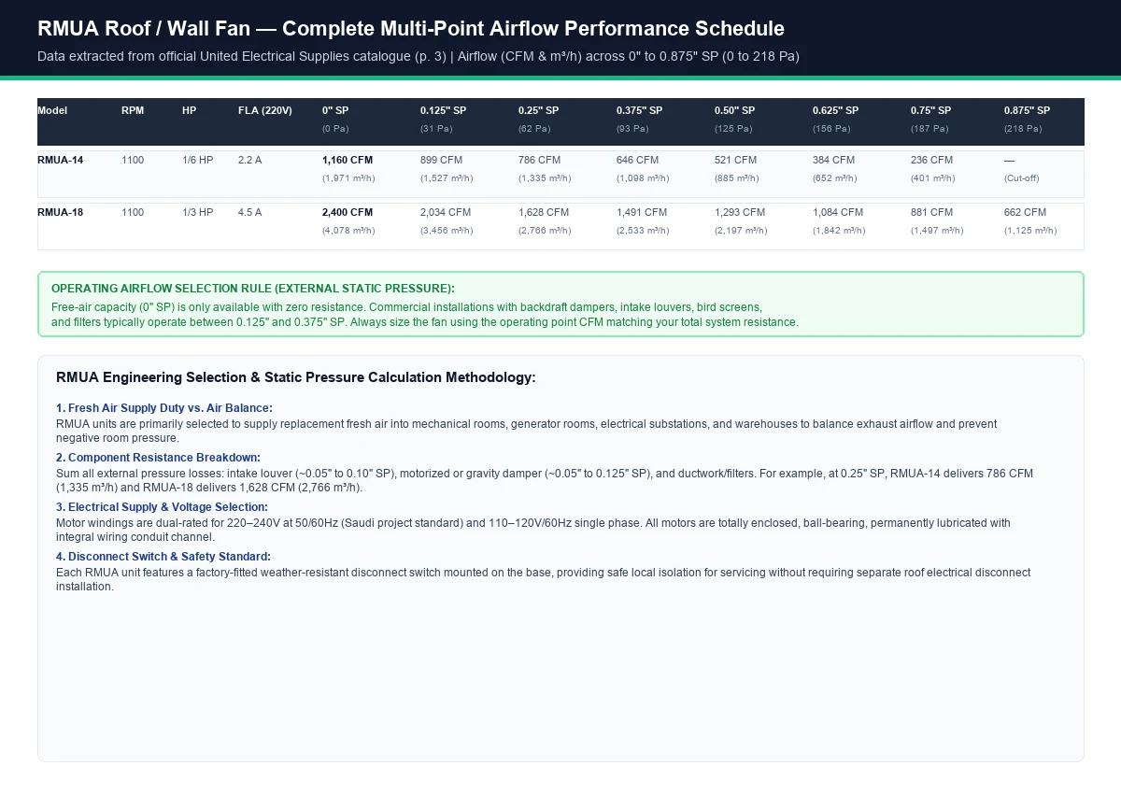Screen dimensions: 1121x794
Task: Select the (1,125 m³/h) metric value
Action: pos(1030,230)
